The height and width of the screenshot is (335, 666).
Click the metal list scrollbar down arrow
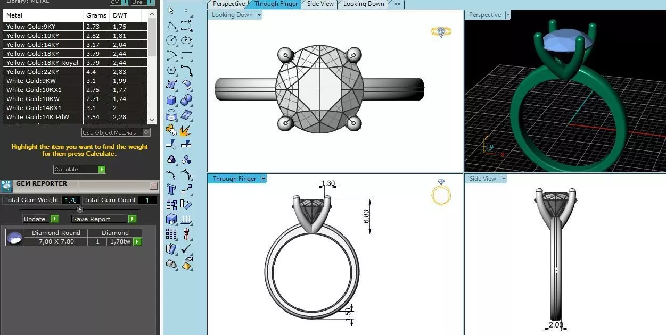click(x=152, y=120)
